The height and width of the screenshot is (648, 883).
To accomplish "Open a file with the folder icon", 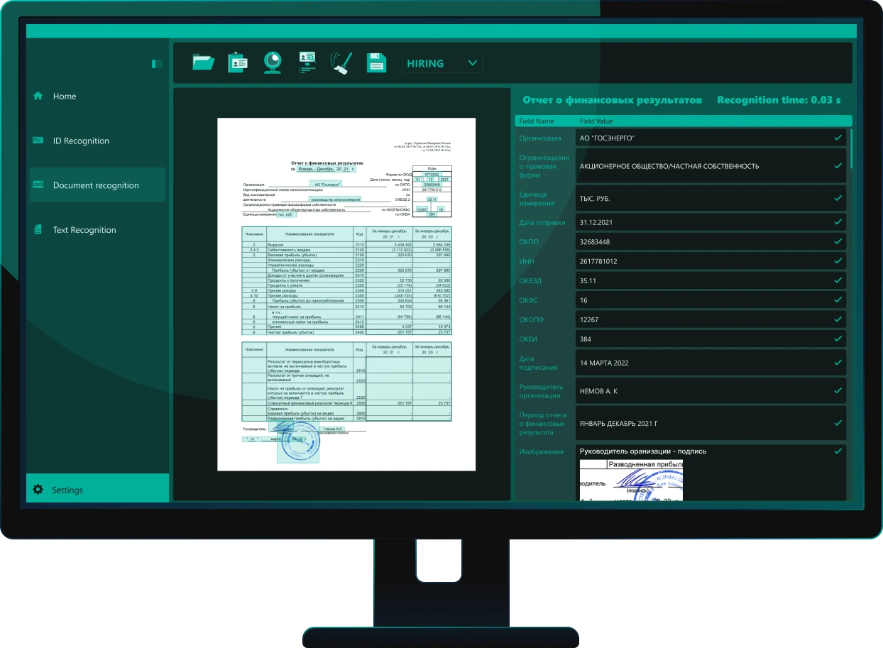I will pos(203,62).
